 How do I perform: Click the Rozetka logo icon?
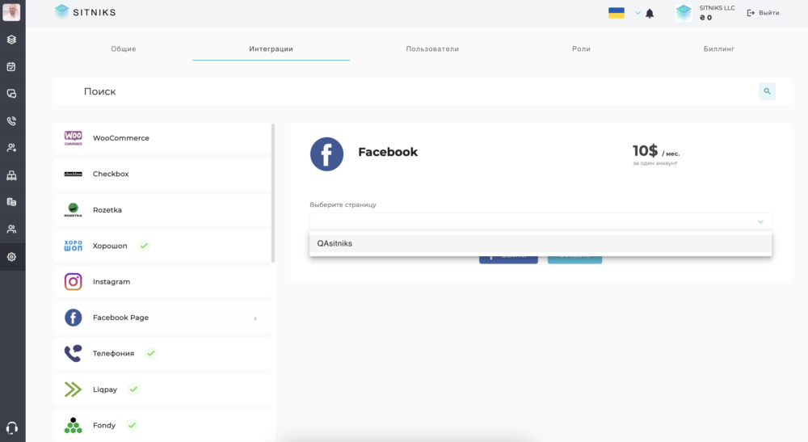(x=74, y=209)
